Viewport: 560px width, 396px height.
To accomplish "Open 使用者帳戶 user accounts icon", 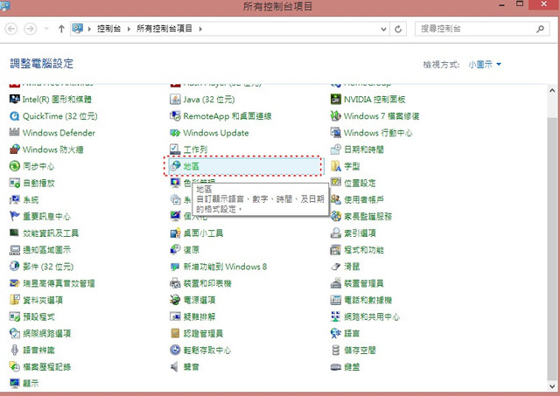I will coord(336,199).
